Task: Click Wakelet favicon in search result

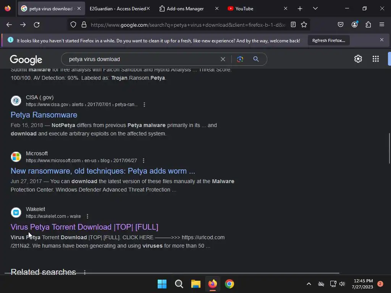Action: (16, 213)
